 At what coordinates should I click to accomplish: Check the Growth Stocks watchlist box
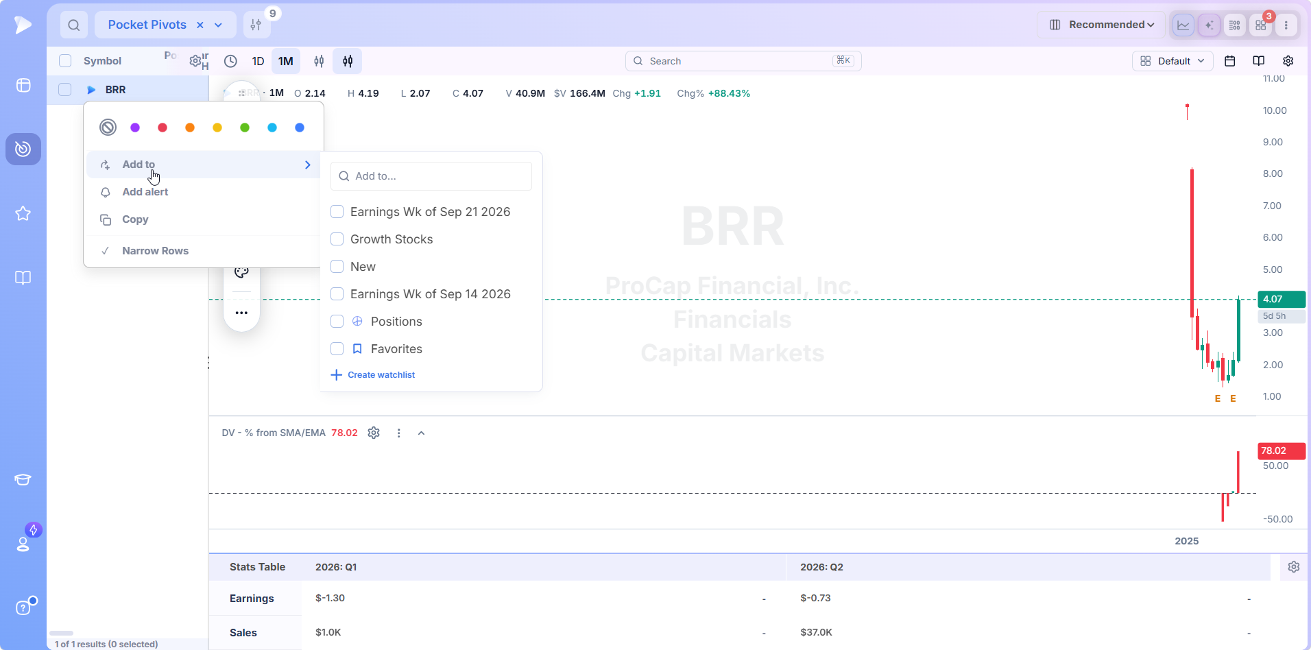pyautogui.click(x=337, y=239)
